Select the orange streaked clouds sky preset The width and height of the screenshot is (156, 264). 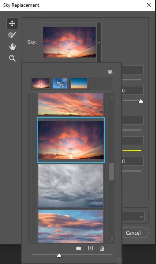[70, 104]
